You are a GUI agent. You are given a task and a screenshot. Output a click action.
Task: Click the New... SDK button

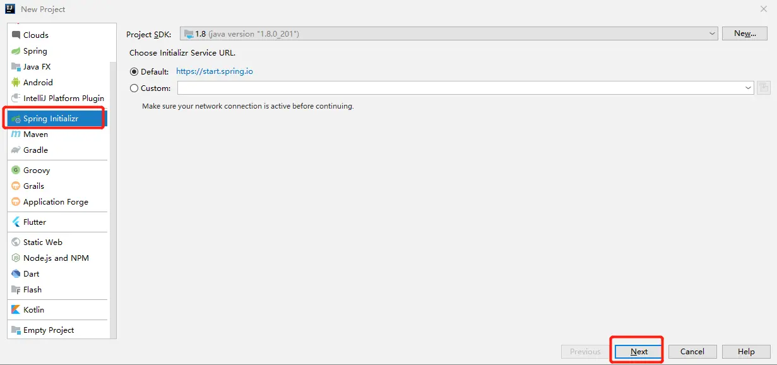[x=745, y=33]
